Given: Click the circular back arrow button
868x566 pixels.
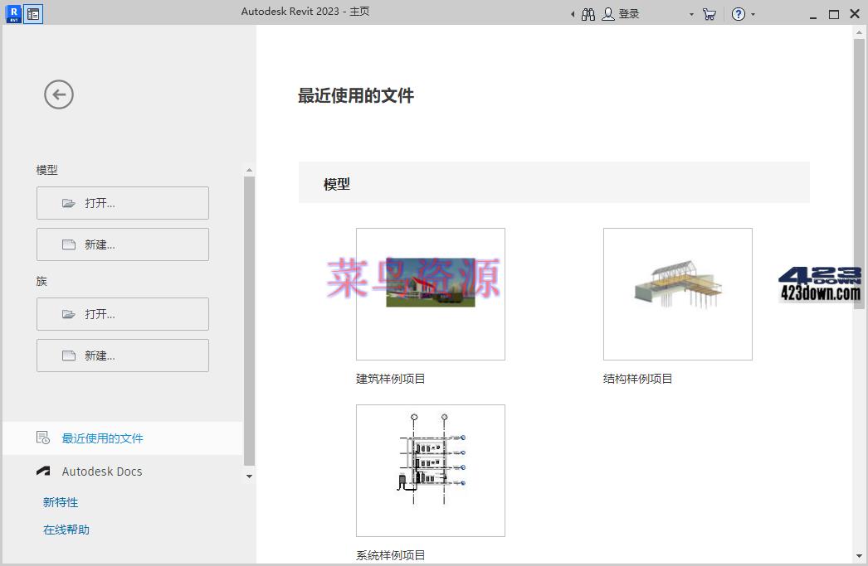Looking at the screenshot, I should (58, 94).
